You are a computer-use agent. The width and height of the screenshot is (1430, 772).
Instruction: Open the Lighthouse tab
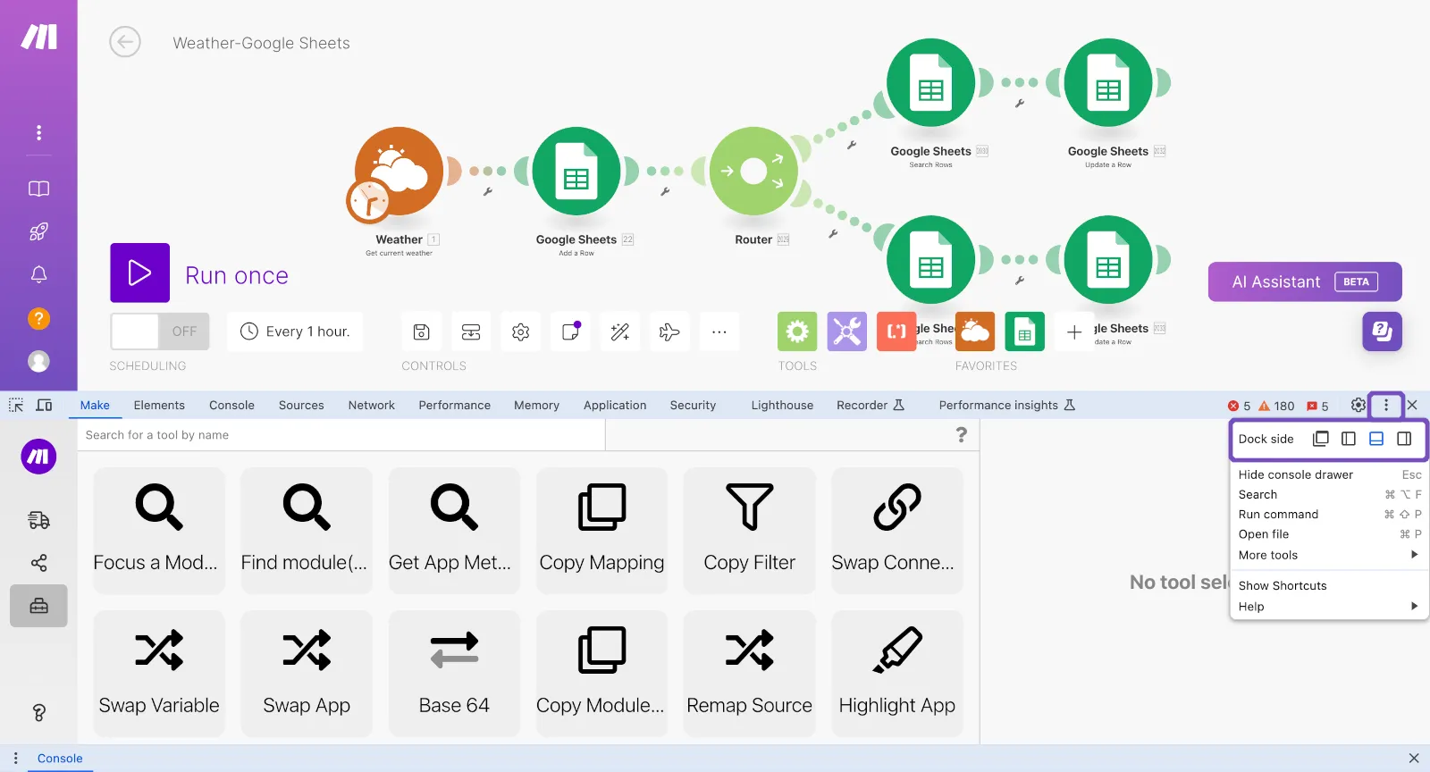click(x=783, y=405)
